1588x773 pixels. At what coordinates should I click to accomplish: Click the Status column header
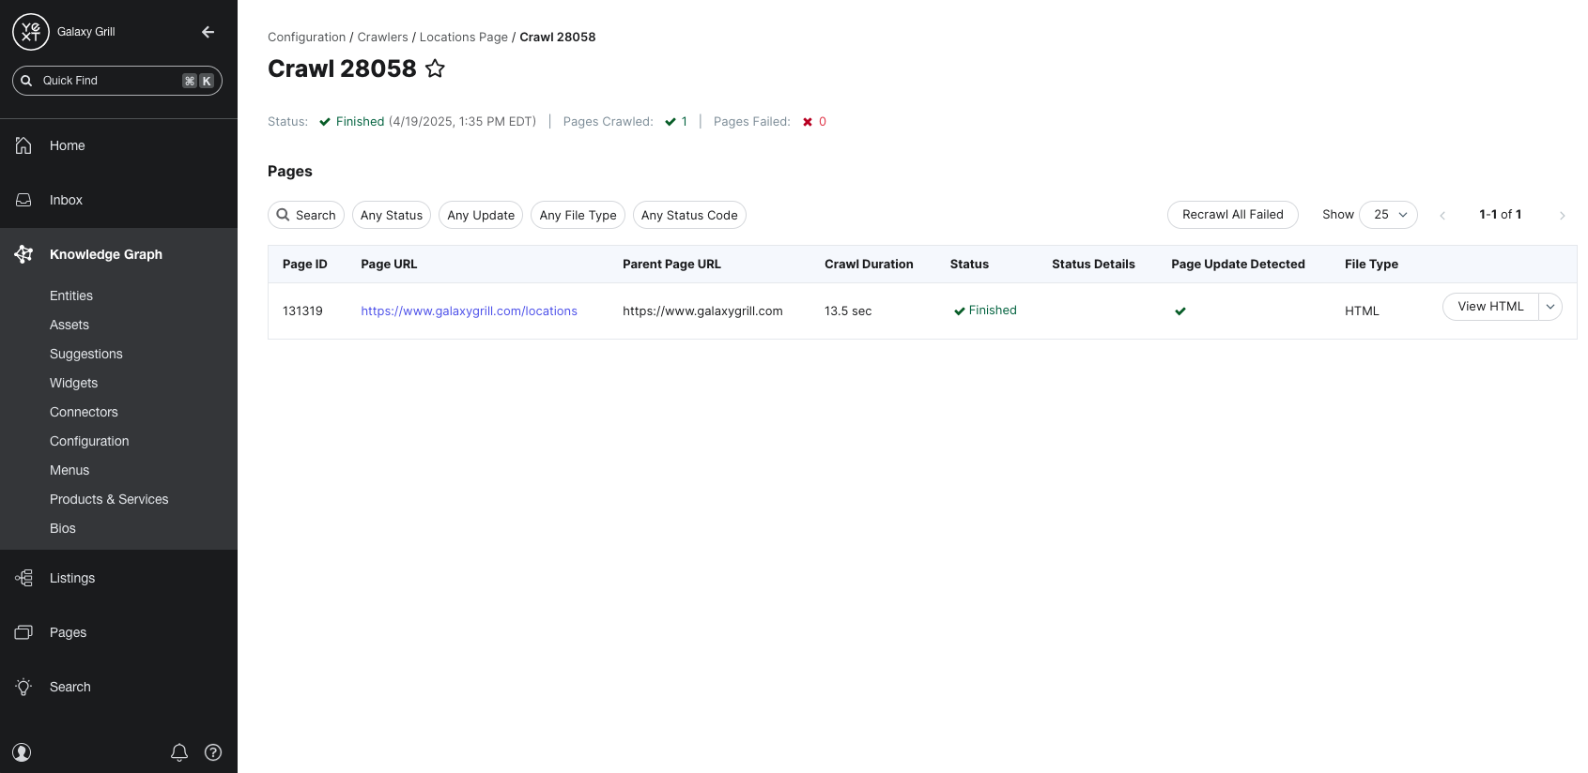click(969, 265)
